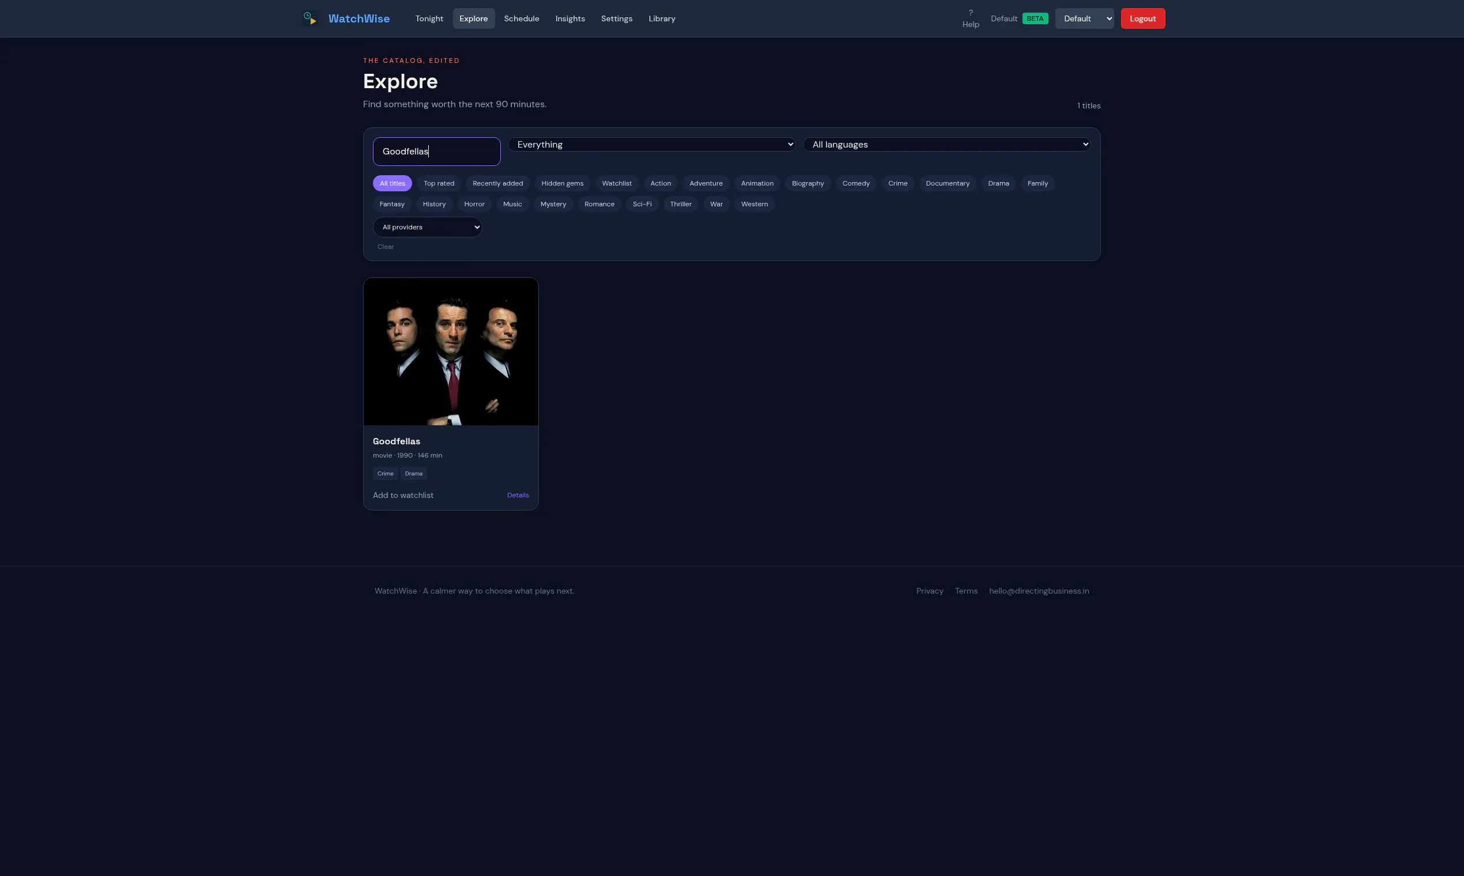Image resolution: width=1464 pixels, height=876 pixels.
Task: Enable the Hidden gems filter
Action: 562,183
